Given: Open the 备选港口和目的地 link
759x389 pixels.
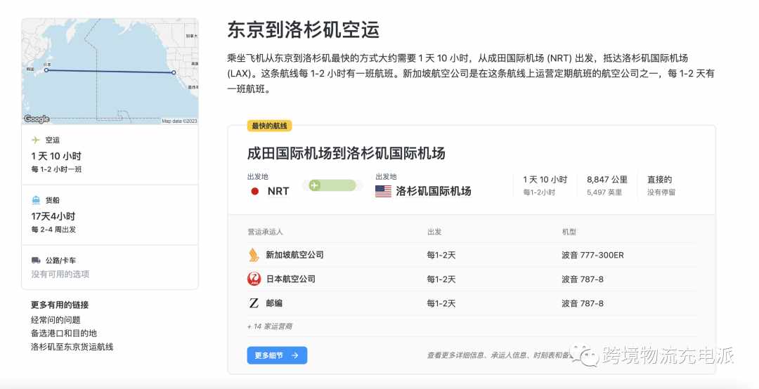Looking at the screenshot, I should point(64,334).
